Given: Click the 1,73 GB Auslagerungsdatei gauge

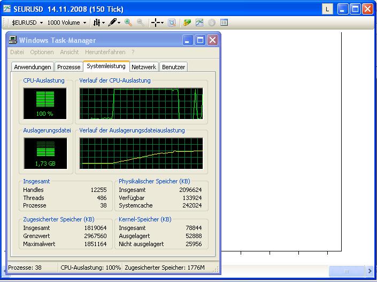Looking at the screenshot, I should point(45,153).
